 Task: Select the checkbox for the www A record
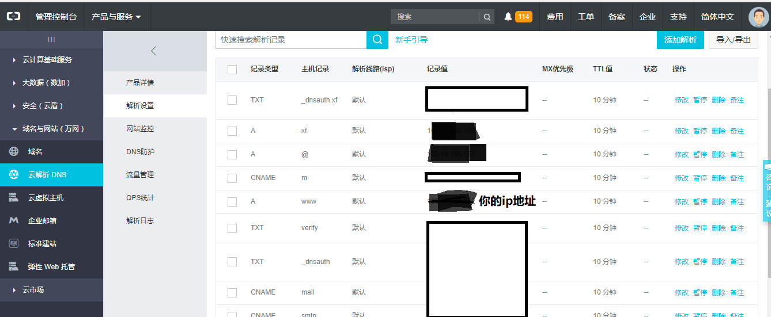tap(232, 202)
